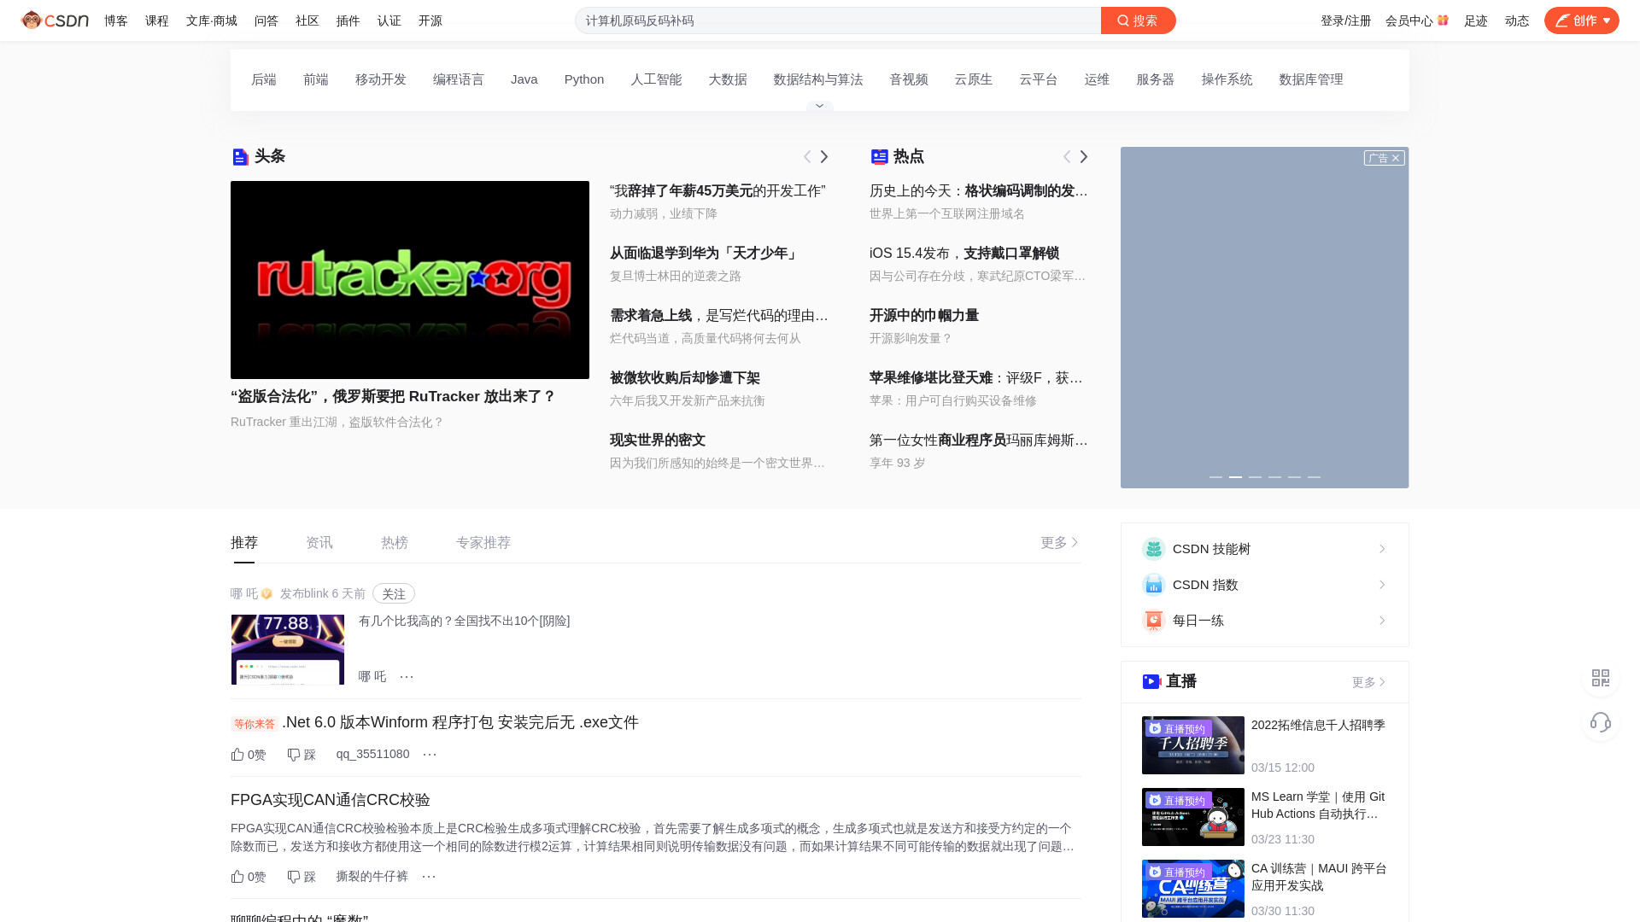Select the 云原生 category
1640x922 pixels.
pos(974,79)
